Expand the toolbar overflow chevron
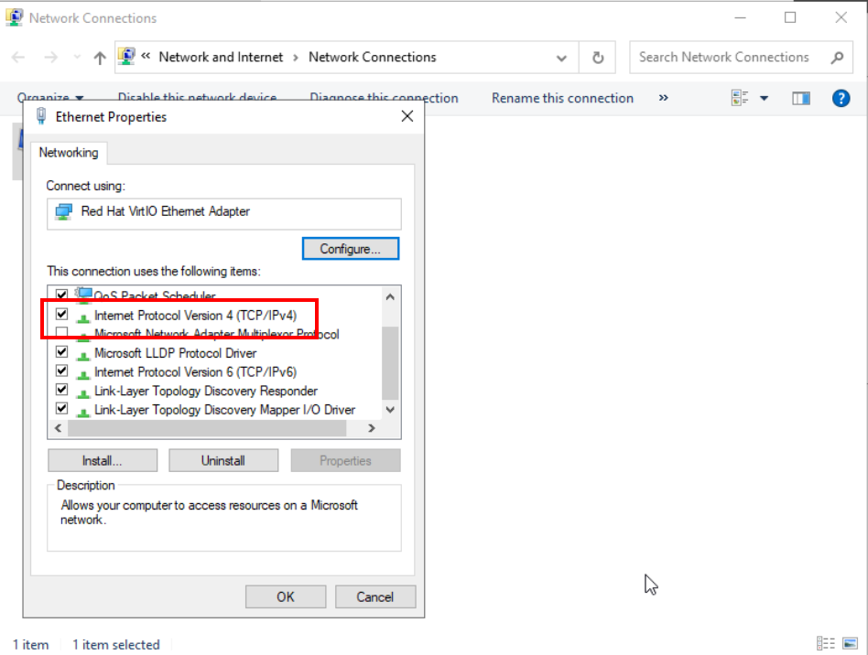Viewport: 868px width, 655px height. coord(664,98)
